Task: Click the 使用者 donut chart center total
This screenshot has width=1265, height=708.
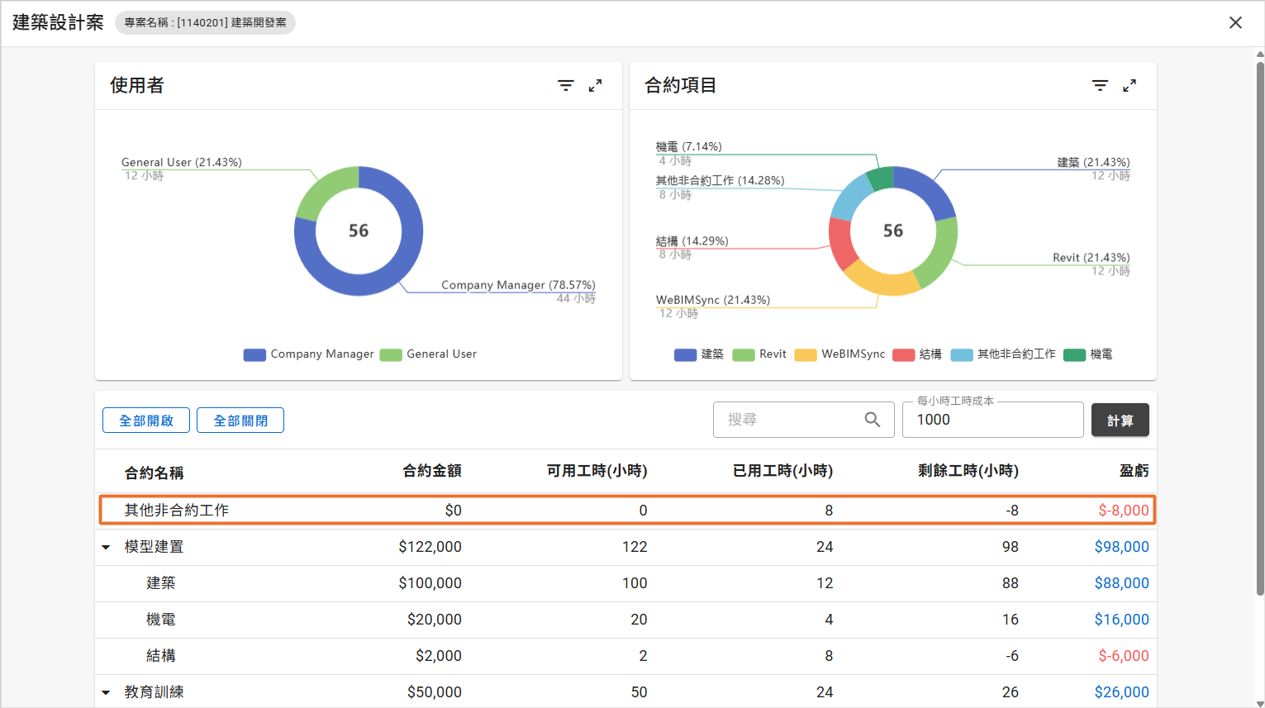Action: point(359,231)
